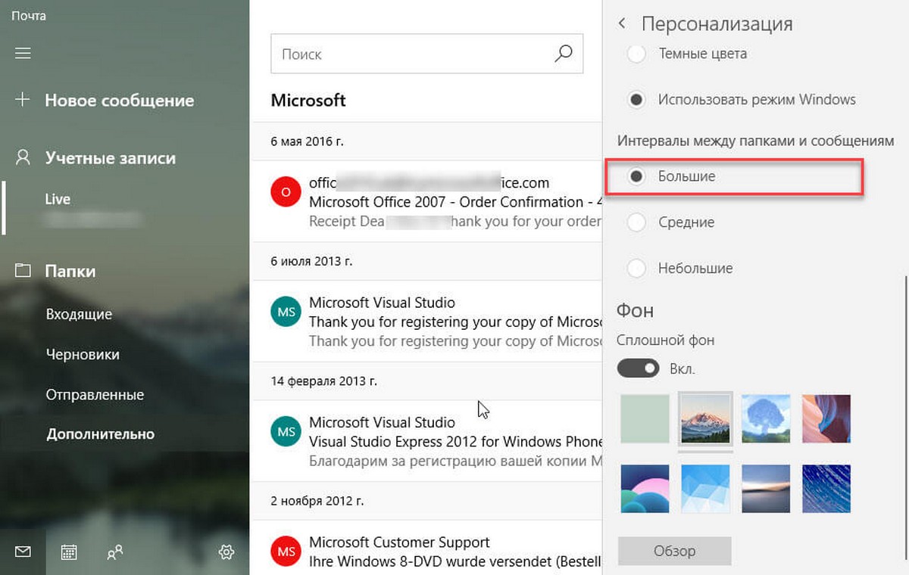Select Большие spacing radio button

point(637,176)
